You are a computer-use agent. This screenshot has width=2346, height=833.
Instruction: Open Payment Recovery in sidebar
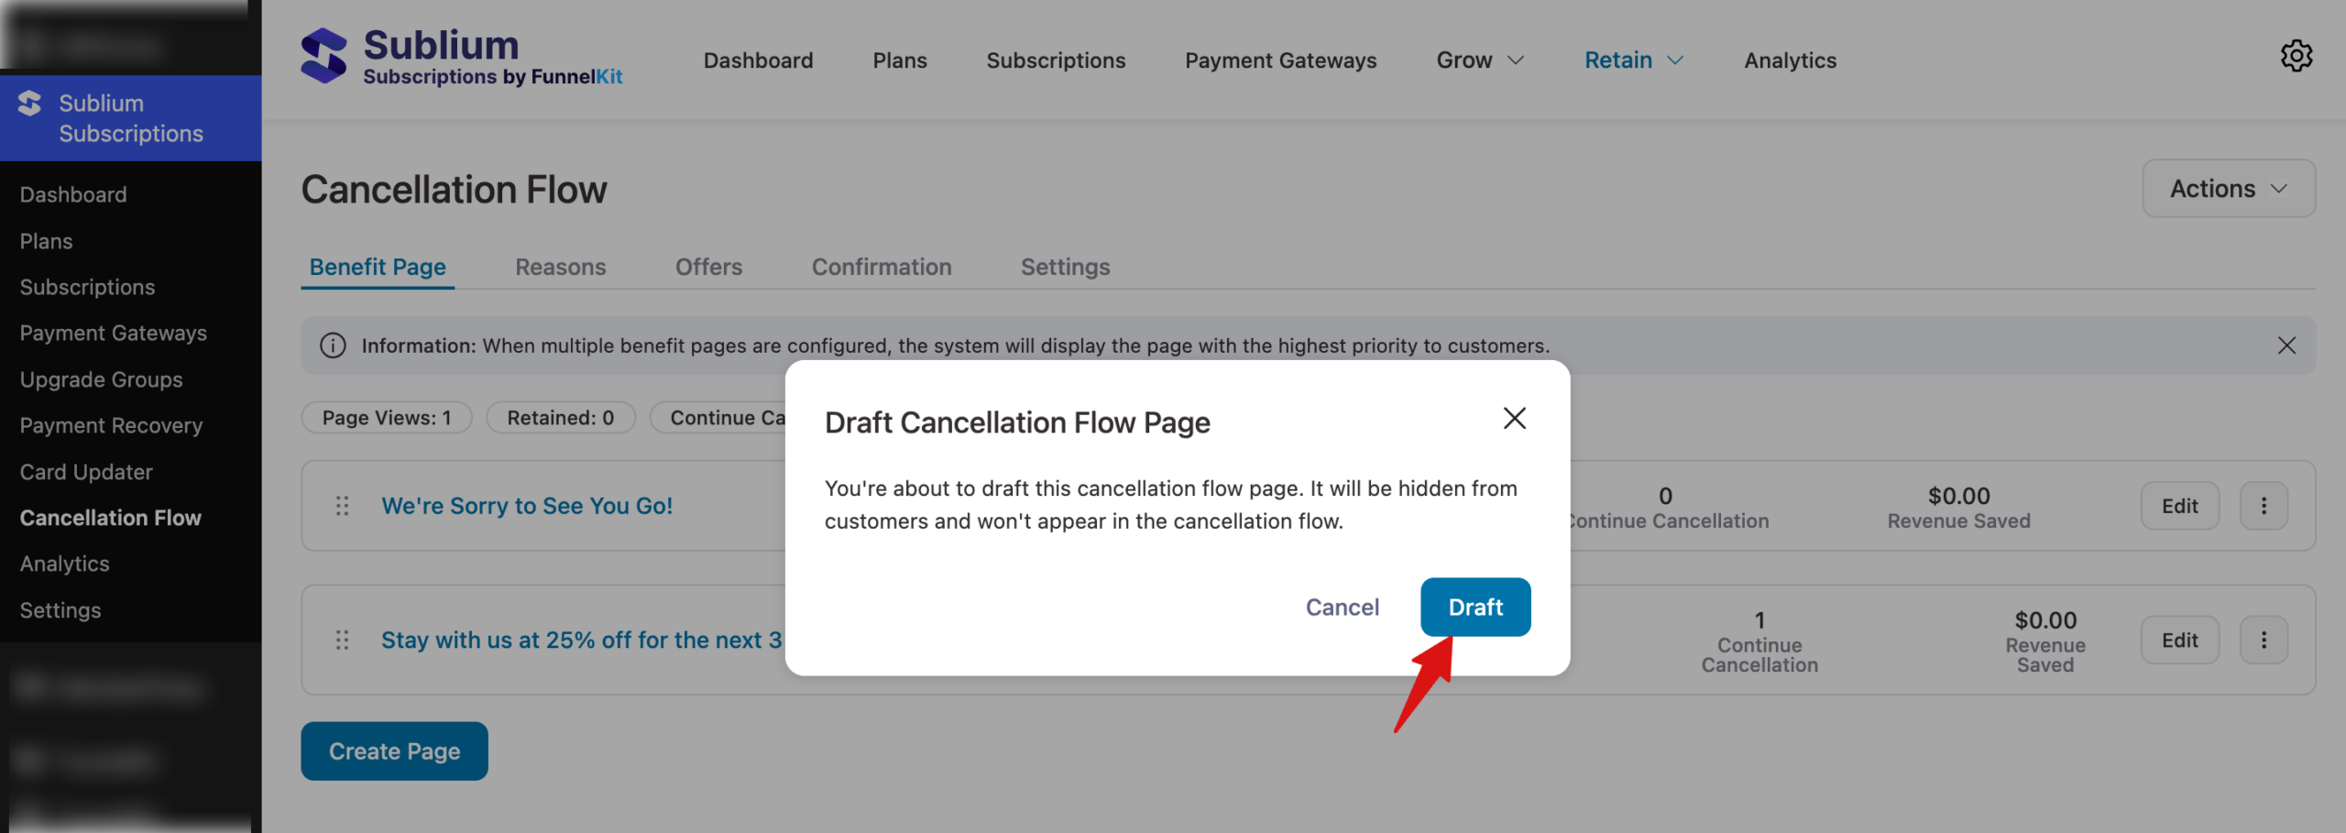[111, 425]
